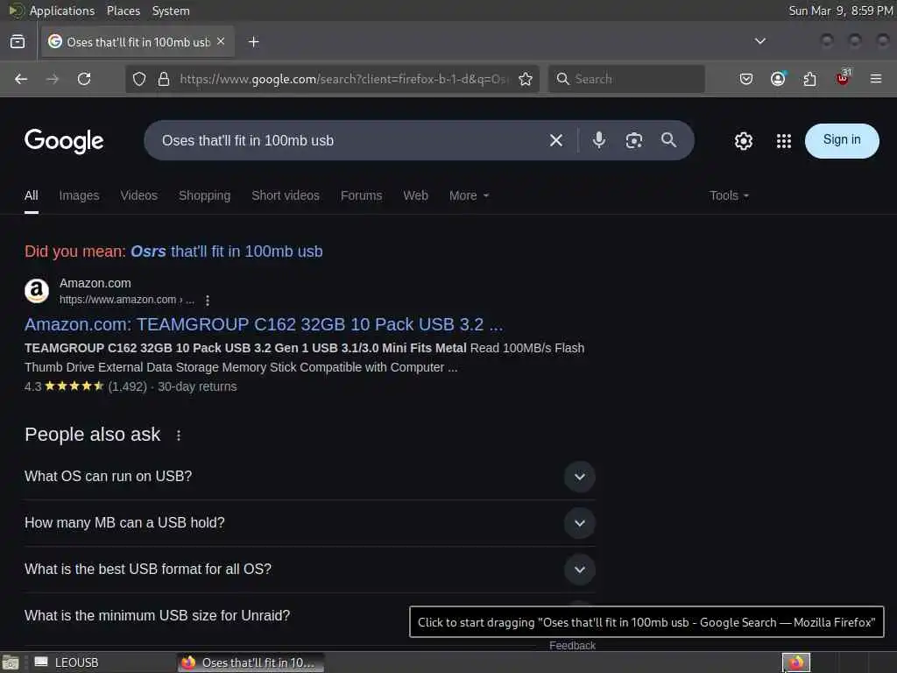Open the Google apps grid
This screenshot has width=897, height=673.
click(784, 141)
